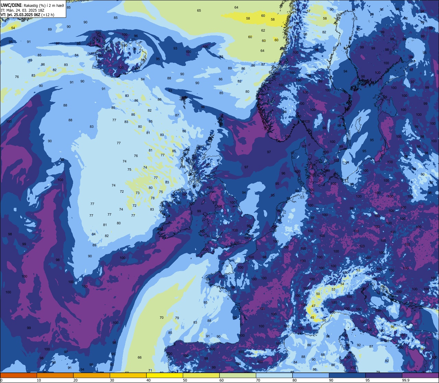This screenshot has height=383, width=439.
Task: Click the "UWC/DINI" title text
Action: pos(11,5)
